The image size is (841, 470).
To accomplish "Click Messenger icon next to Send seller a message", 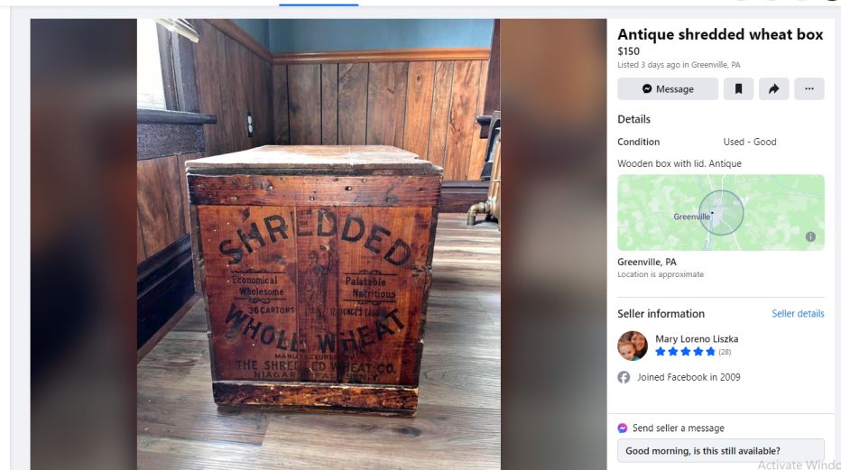I will click(x=622, y=429).
